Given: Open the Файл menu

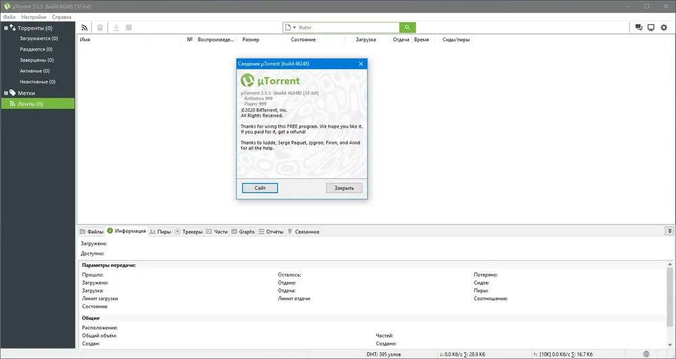Looking at the screenshot, I should tap(9, 17).
